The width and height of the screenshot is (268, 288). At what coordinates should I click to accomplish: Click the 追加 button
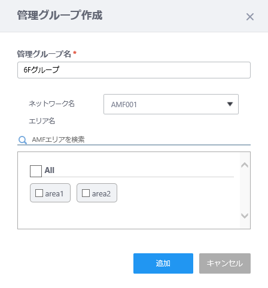(163, 263)
